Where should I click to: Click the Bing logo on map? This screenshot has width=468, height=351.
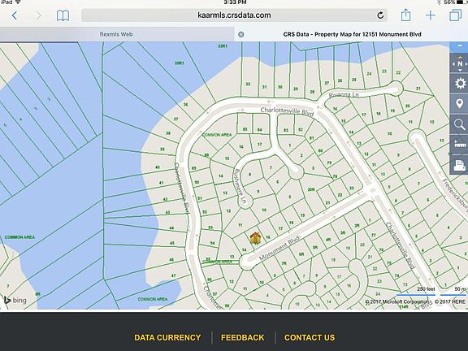(15, 300)
